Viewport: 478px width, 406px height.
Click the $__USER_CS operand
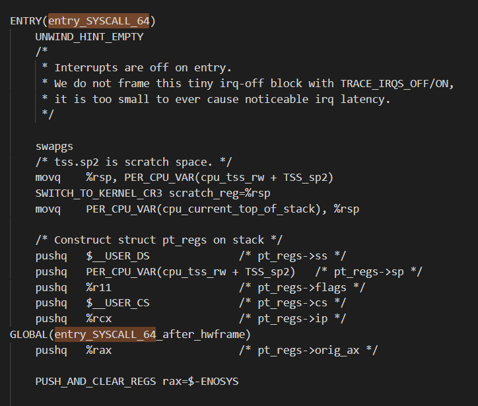pos(118,303)
